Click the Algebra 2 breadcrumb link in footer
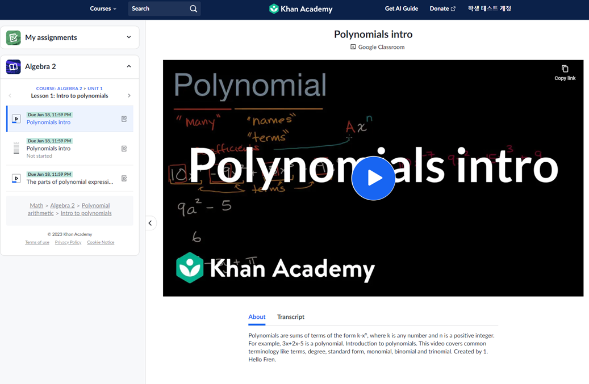This screenshot has height=384, width=589. pos(62,205)
